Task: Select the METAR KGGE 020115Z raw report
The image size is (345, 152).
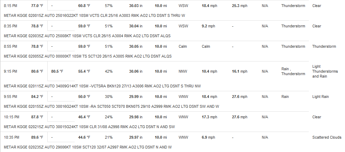Action: (x=102, y=86)
